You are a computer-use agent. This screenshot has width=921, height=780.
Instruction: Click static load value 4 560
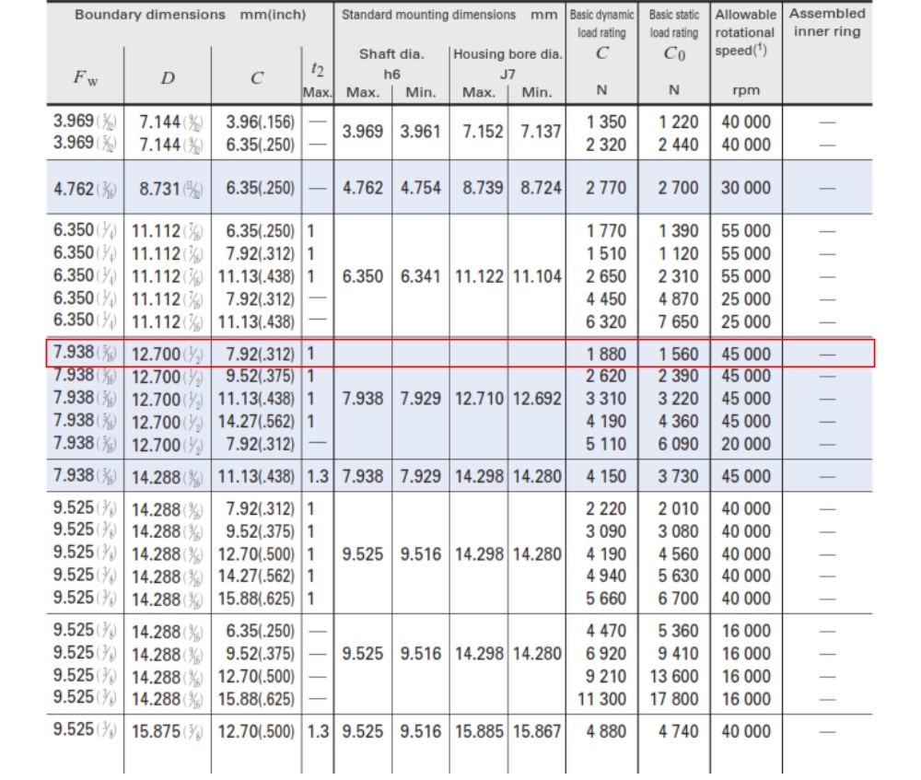(679, 554)
